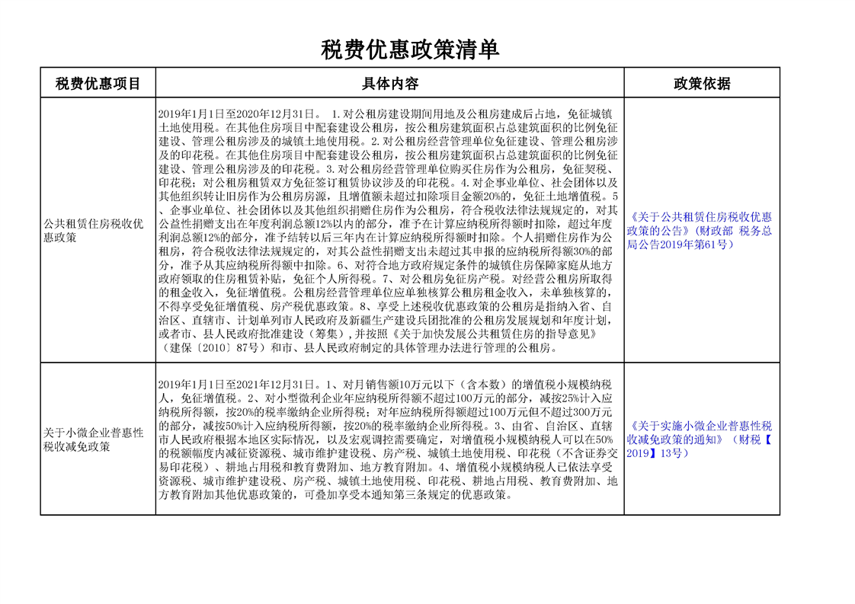Select the 税费优惠项目 column header

[98, 83]
